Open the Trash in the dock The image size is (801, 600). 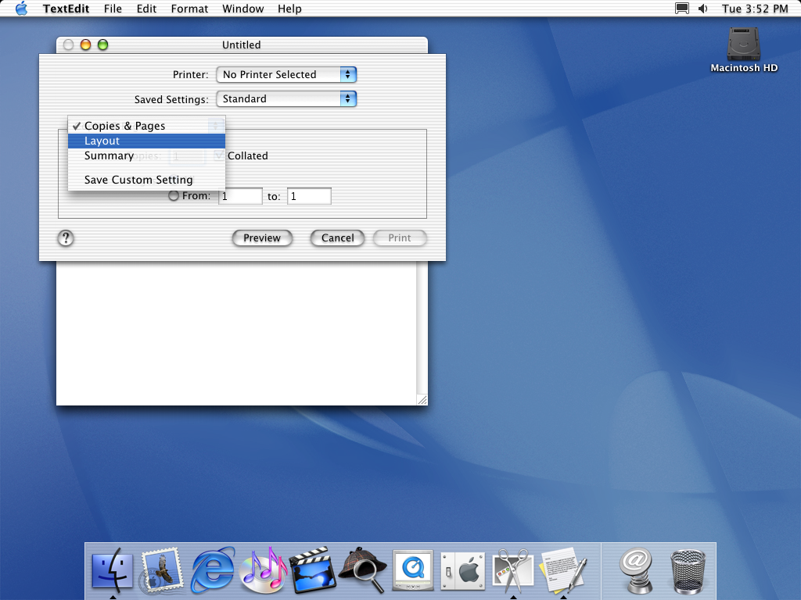pos(688,571)
